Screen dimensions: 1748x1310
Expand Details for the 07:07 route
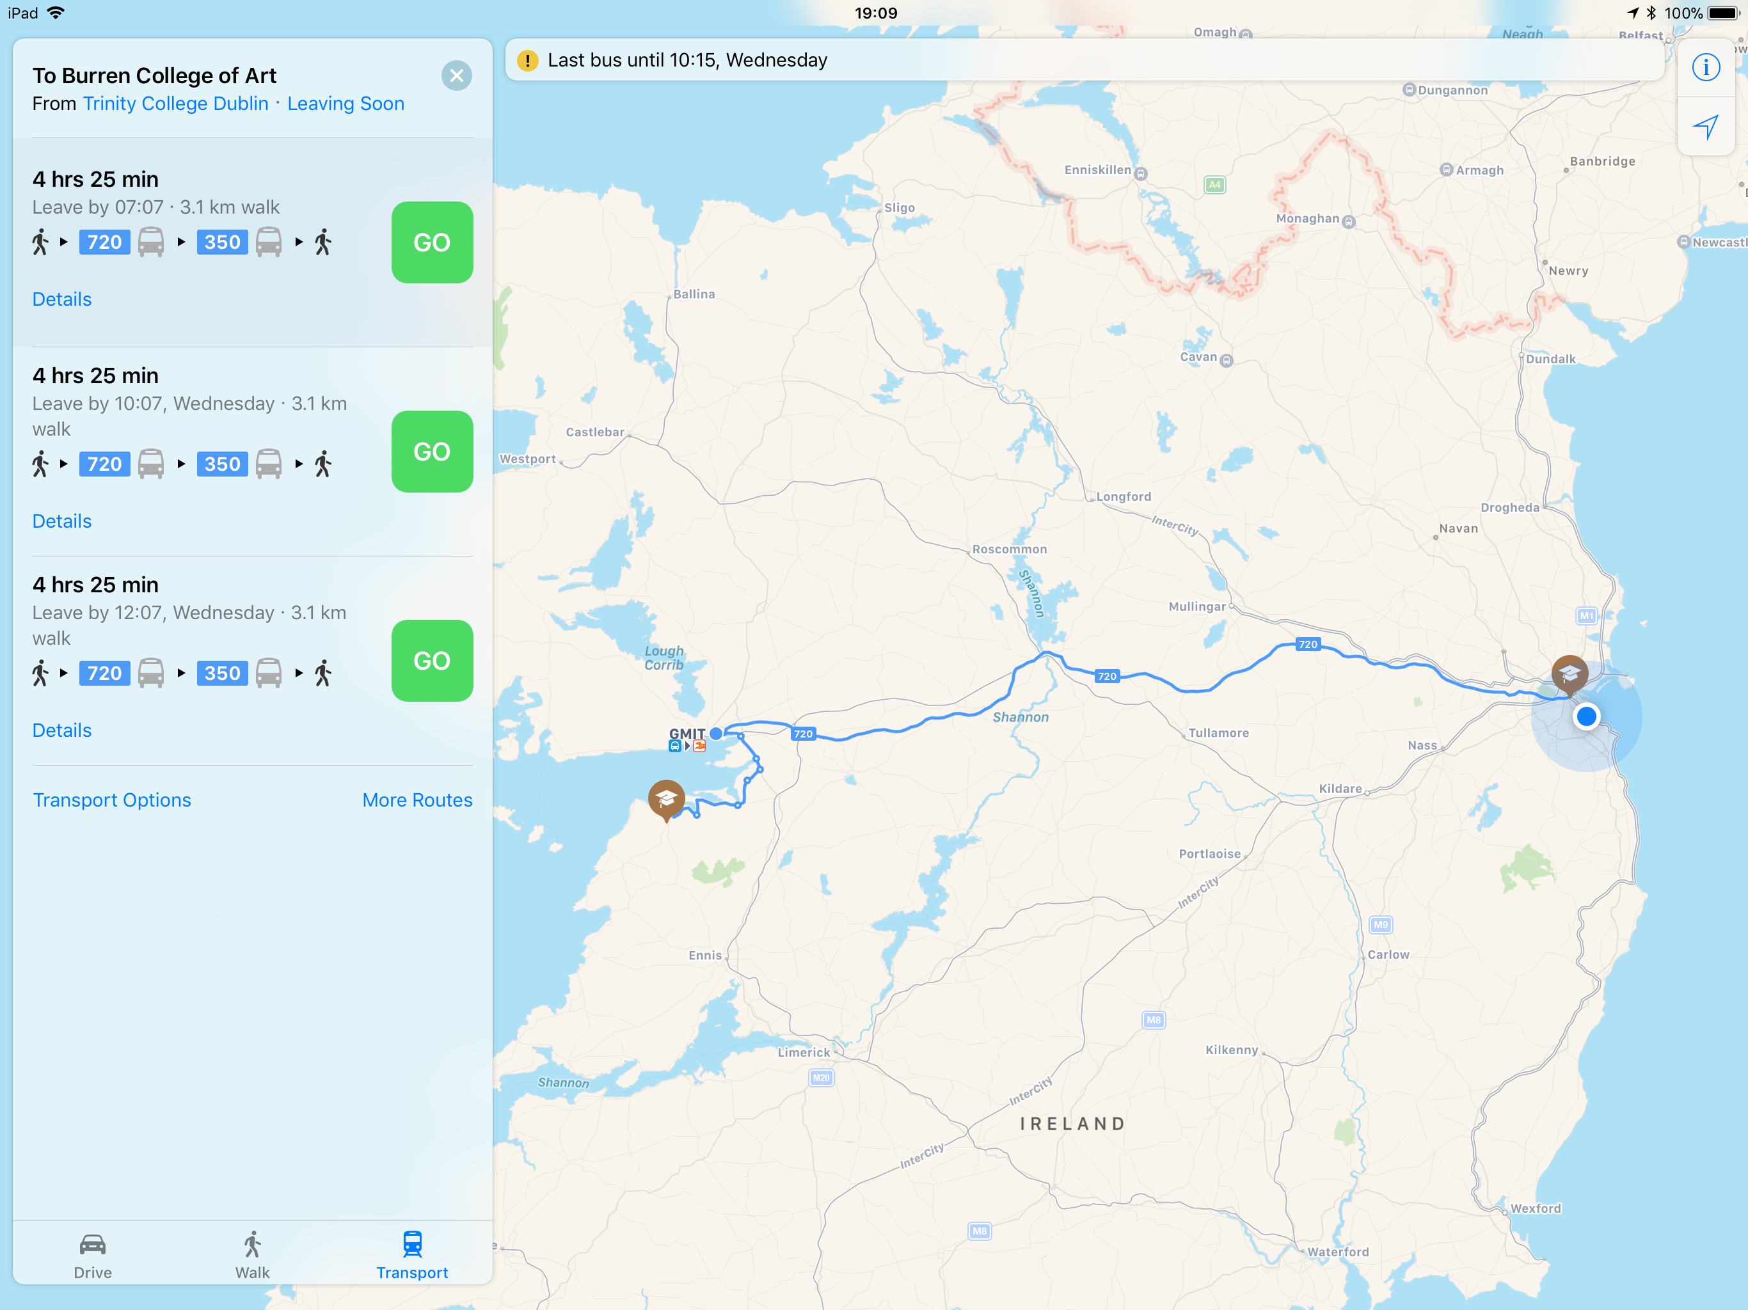pyautogui.click(x=61, y=299)
